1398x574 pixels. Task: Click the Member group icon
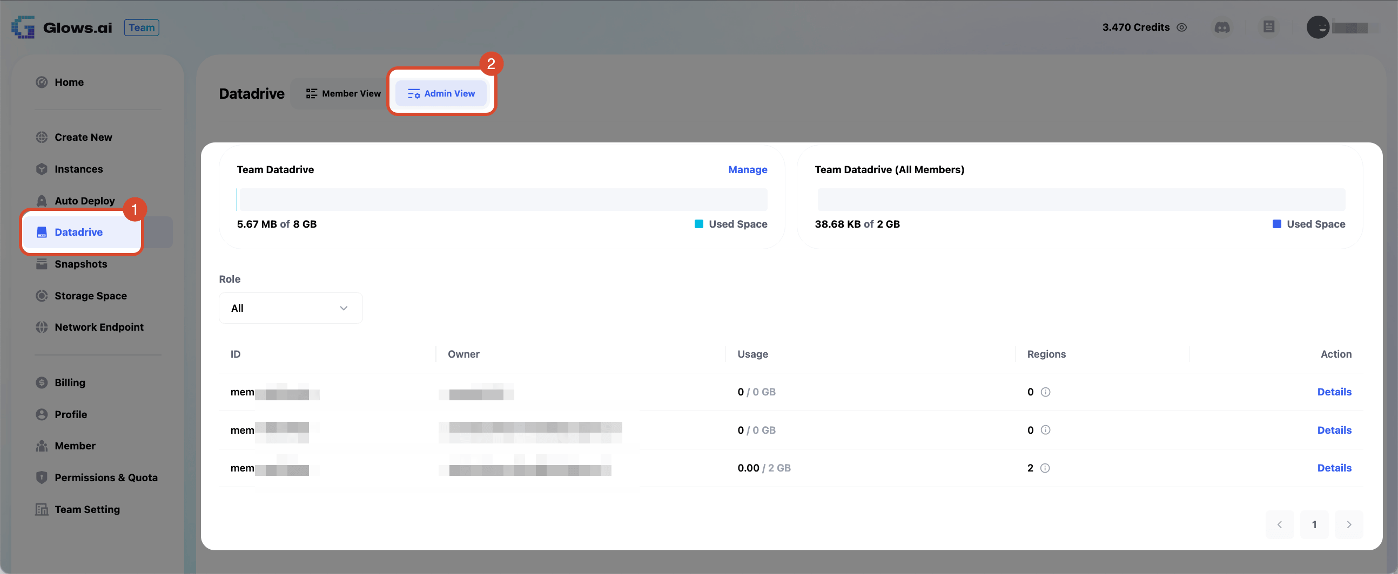coord(42,446)
